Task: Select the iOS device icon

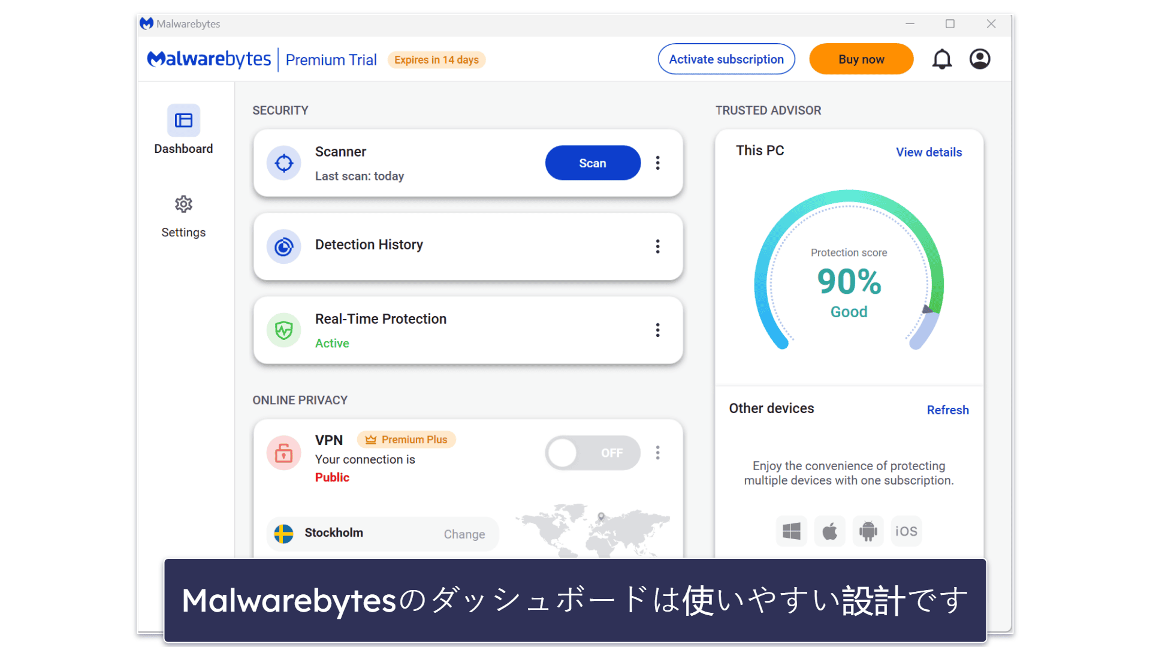Action: pos(906,531)
